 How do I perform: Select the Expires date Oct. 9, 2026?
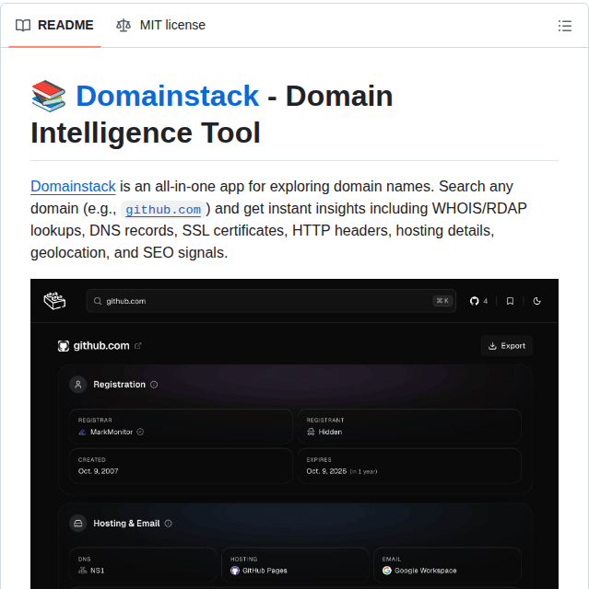[x=326, y=471]
